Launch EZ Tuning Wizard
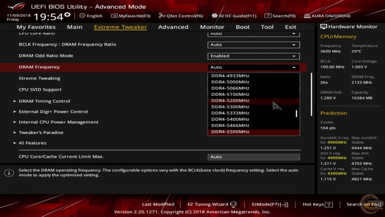The image size is (385, 217). pyautogui.click(x=212, y=204)
